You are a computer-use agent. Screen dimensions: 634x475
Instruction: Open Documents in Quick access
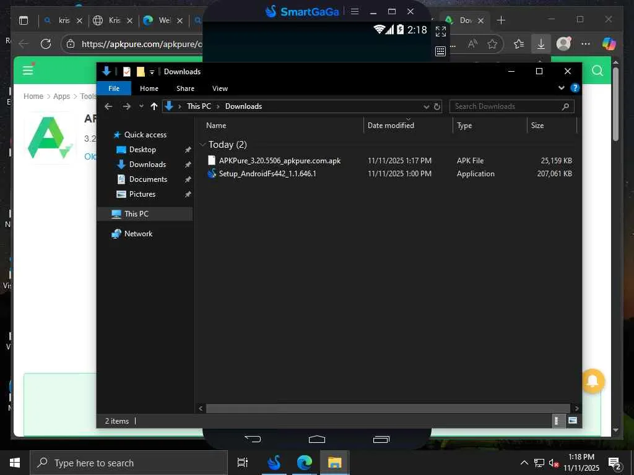[x=148, y=179]
